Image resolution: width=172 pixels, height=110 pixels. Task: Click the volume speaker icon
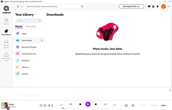[133, 105]
